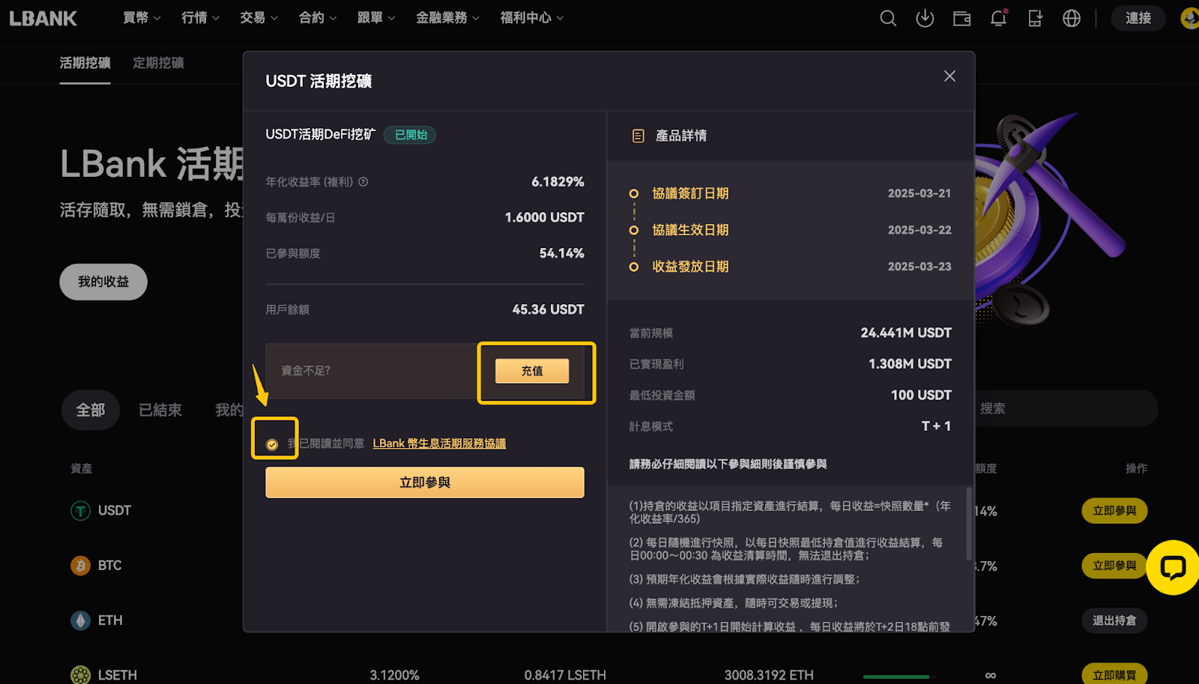Screen dimensions: 1199x684
Task: Click 退出持倉 in the ETH row
Action: pos(1114,620)
